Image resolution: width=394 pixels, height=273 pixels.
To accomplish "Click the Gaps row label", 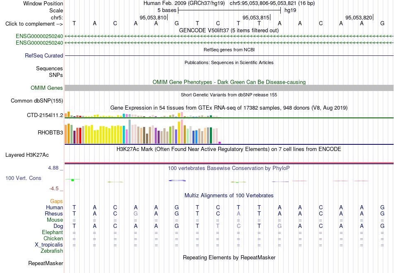I will point(56,201).
